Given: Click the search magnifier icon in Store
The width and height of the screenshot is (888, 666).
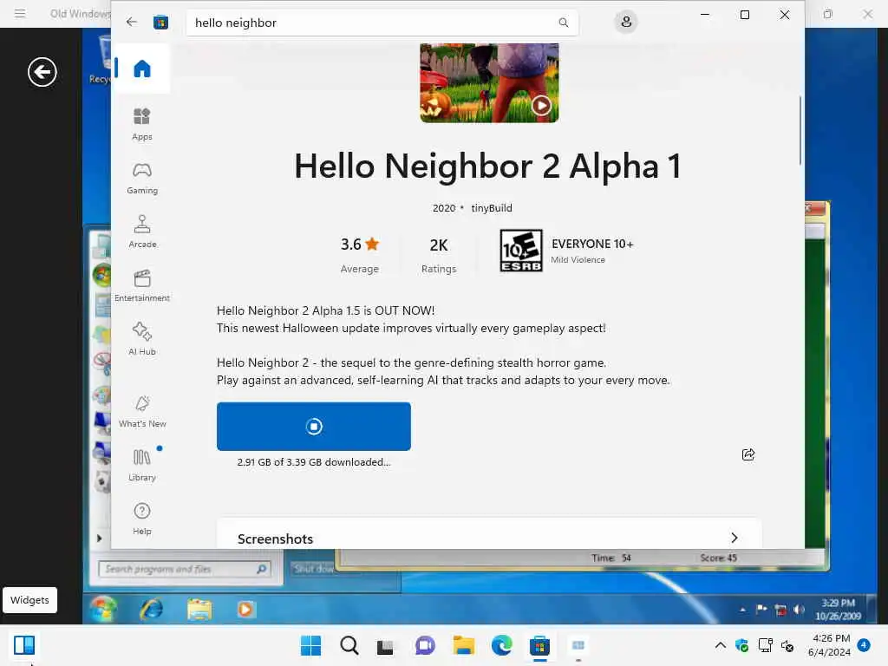Looking at the screenshot, I should click(564, 22).
